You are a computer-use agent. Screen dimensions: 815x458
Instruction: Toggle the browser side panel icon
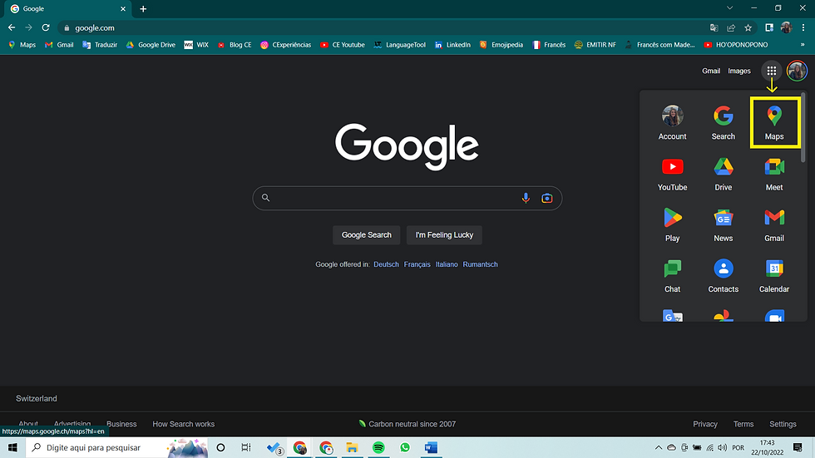769,27
